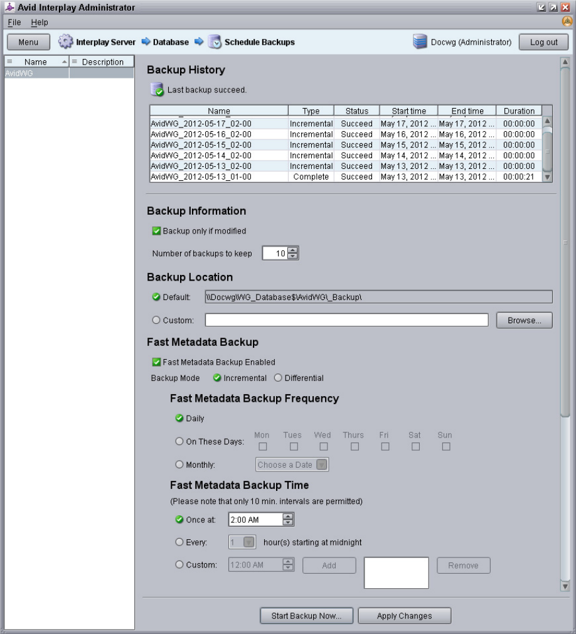Select Monthly frequency option
Viewport: 576px width, 634px height.
[x=179, y=465]
